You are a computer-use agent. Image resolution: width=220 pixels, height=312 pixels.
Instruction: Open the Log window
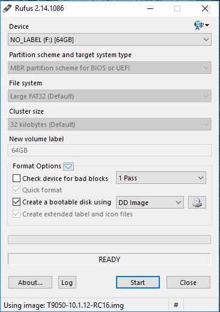tap(67, 283)
